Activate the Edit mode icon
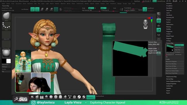 32,9
